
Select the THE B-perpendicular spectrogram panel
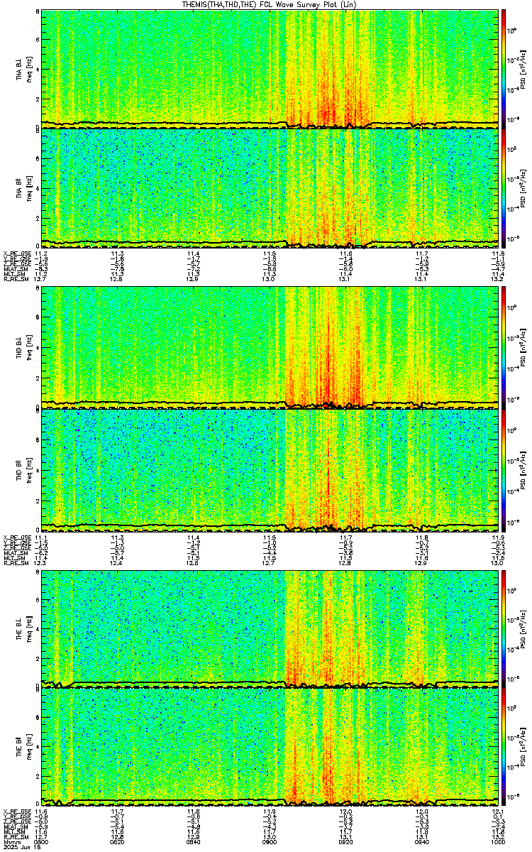coord(270,628)
